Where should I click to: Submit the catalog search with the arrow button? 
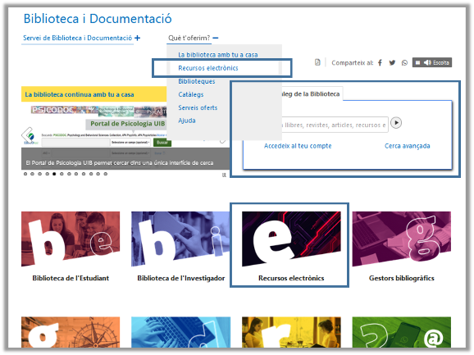[x=396, y=123]
